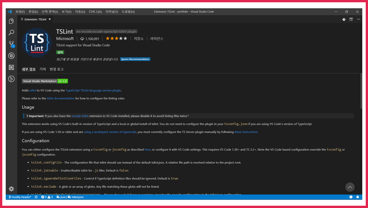
Task: Open the Explorer view in activity bar
Action: click(x=11, y=21)
